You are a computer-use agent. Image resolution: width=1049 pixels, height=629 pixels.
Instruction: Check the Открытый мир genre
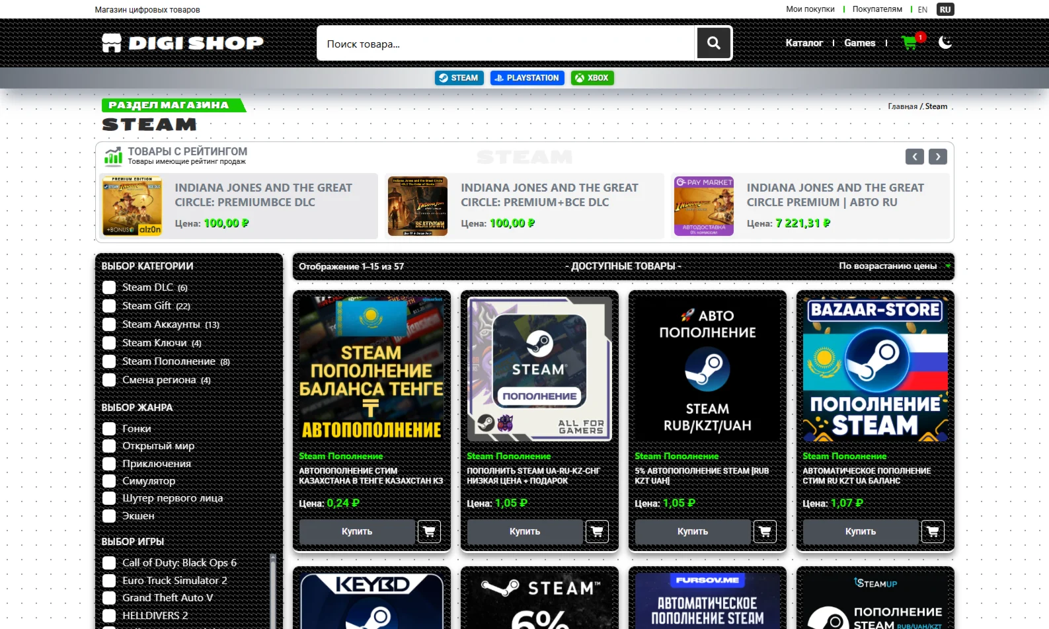(x=109, y=446)
